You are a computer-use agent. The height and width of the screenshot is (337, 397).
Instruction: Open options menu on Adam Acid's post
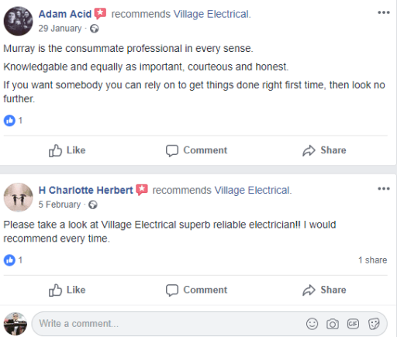(x=384, y=12)
